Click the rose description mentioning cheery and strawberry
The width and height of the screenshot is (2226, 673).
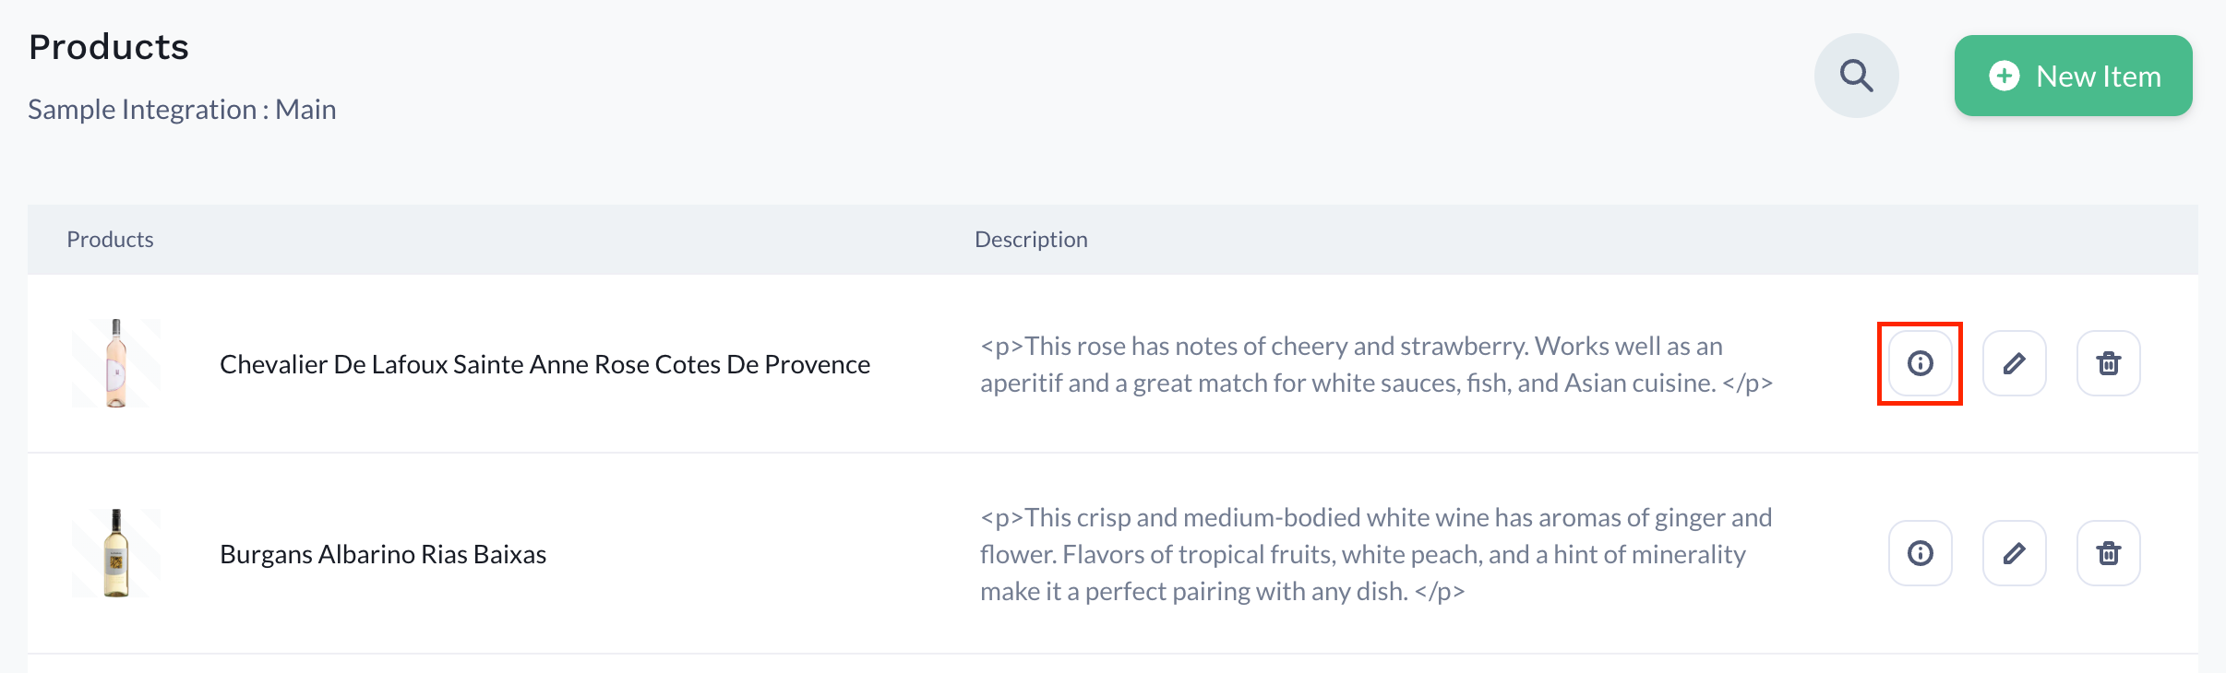tap(1375, 364)
